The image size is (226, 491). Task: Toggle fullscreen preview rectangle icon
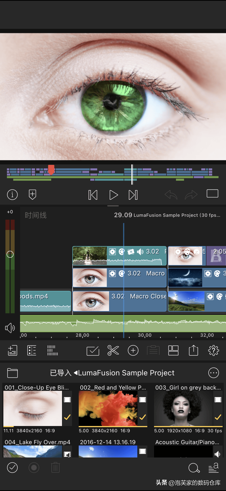tap(212, 193)
